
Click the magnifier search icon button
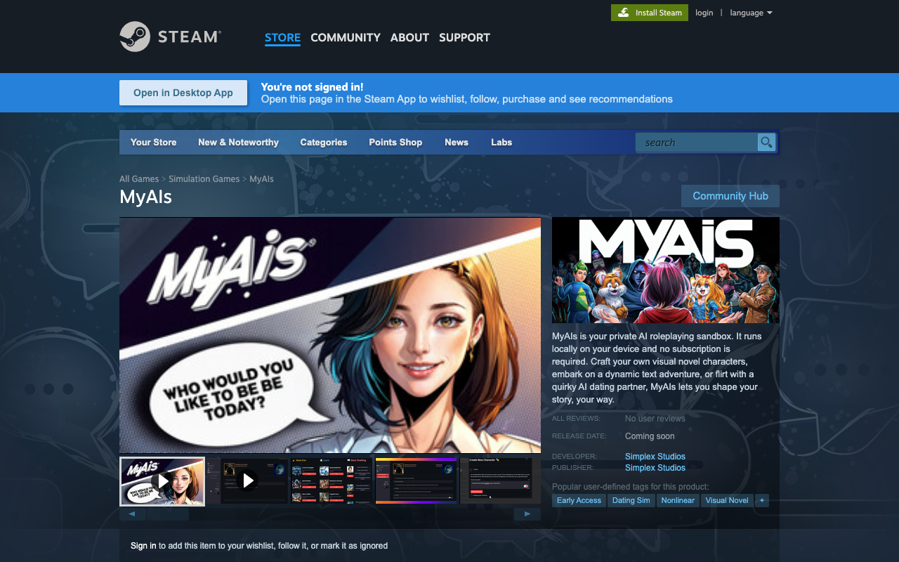click(766, 143)
